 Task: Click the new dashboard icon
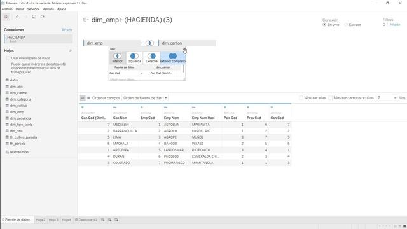click(109, 220)
